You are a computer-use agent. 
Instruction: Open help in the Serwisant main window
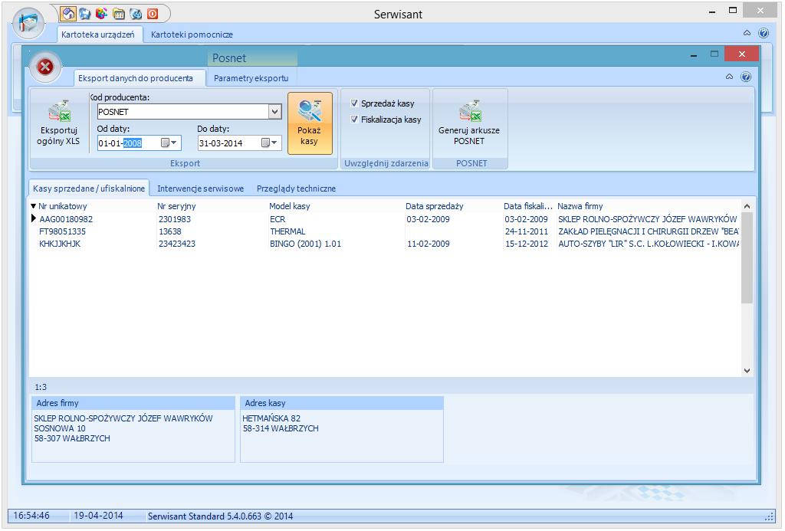tap(764, 33)
